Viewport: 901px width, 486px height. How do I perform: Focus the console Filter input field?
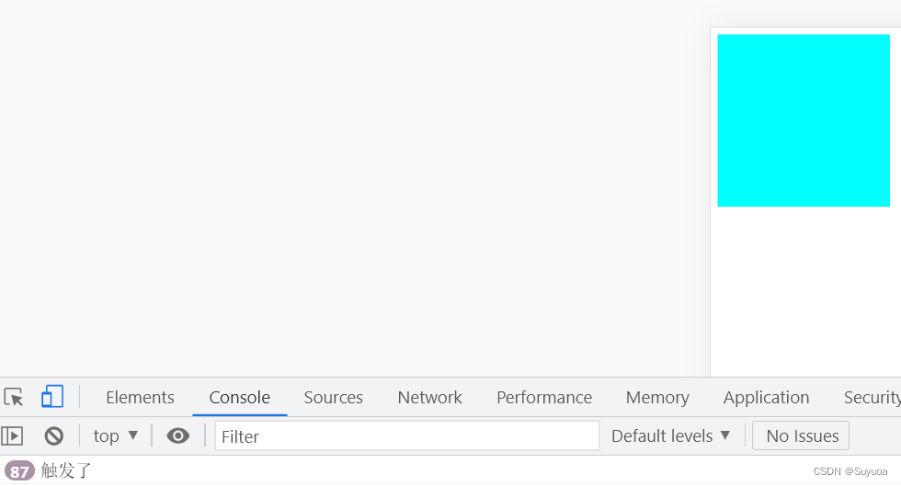406,435
